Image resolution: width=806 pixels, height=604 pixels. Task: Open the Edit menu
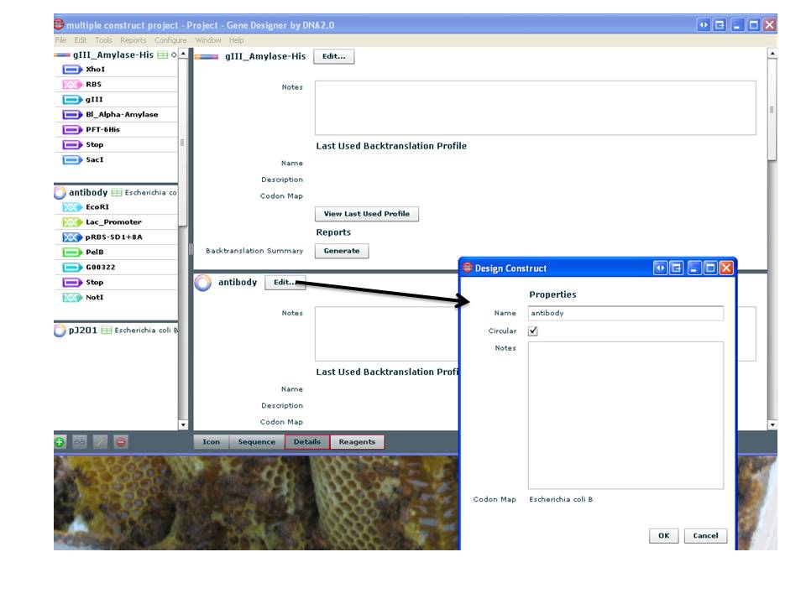[81, 40]
